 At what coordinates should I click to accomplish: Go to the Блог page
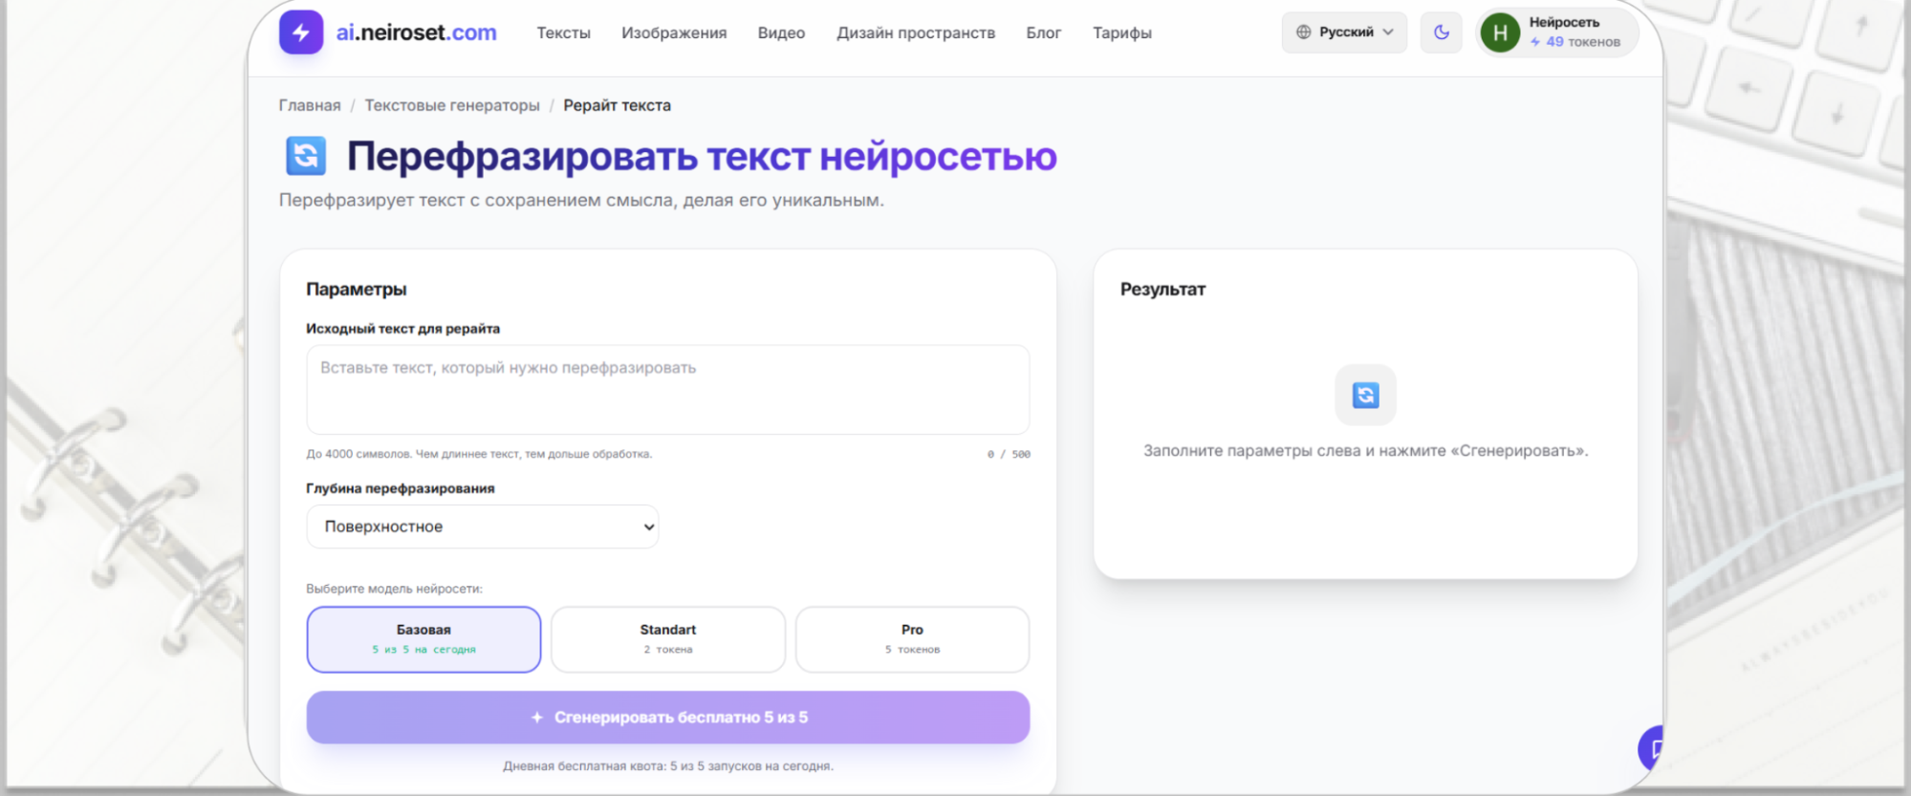pyautogui.click(x=1044, y=32)
